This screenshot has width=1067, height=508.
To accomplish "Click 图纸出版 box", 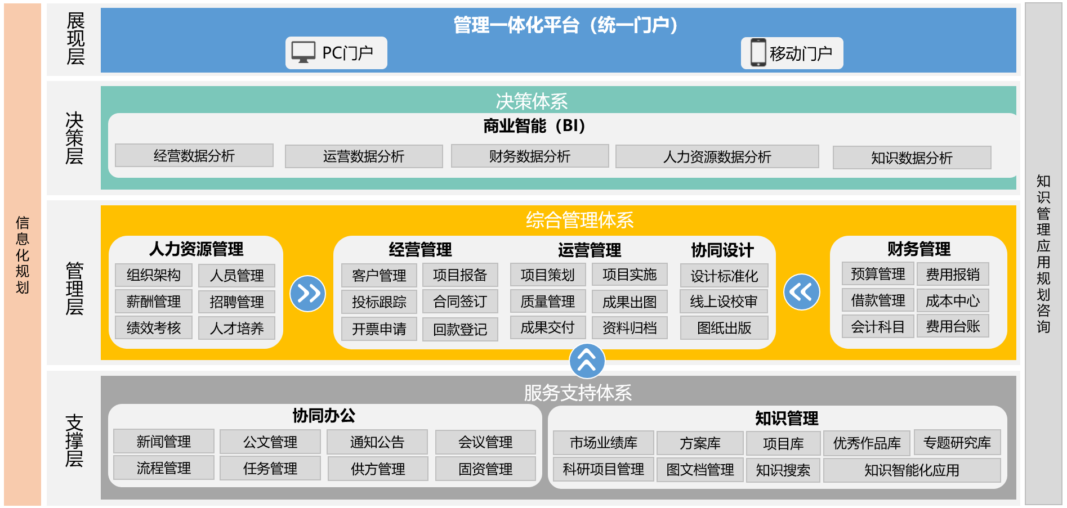I will pyautogui.click(x=724, y=328).
